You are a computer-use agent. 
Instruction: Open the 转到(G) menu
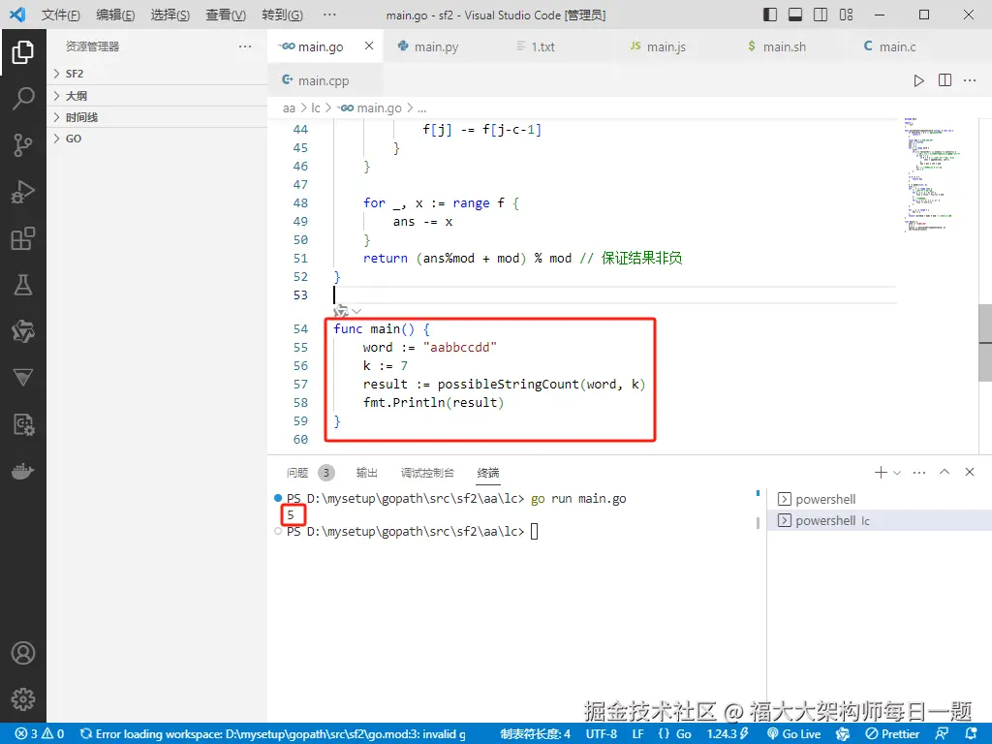click(282, 15)
